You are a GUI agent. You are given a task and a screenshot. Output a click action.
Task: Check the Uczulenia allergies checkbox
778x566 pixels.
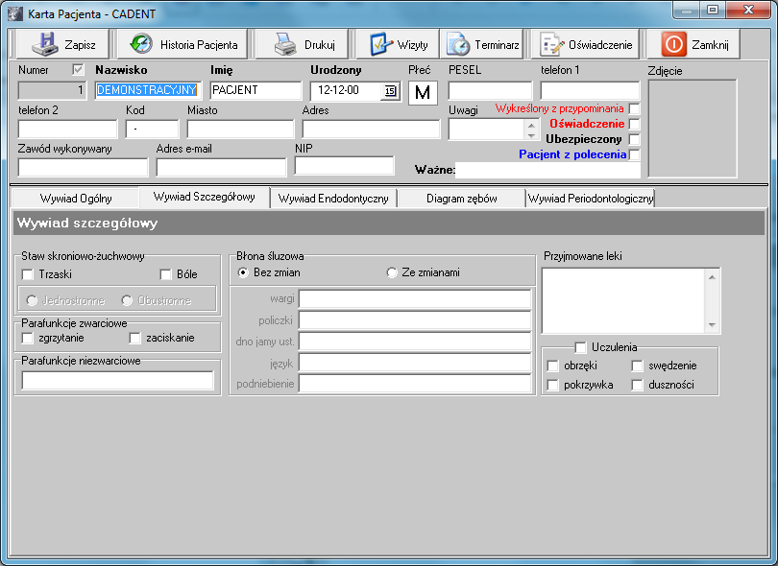[x=581, y=347]
